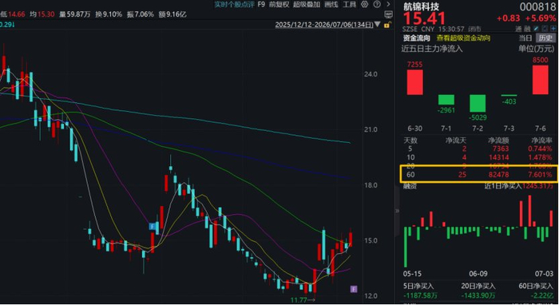This screenshot has height=305, width=559.
Task: Click the red 7-6 net inflow bar
Action: pyautogui.click(x=541, y=80)
